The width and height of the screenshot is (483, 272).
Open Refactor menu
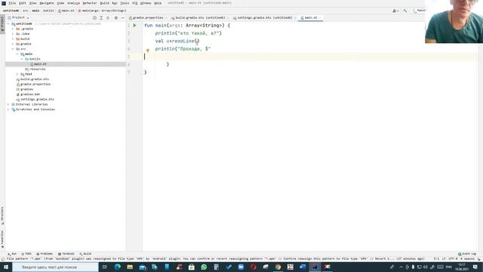tap(90, 3)
